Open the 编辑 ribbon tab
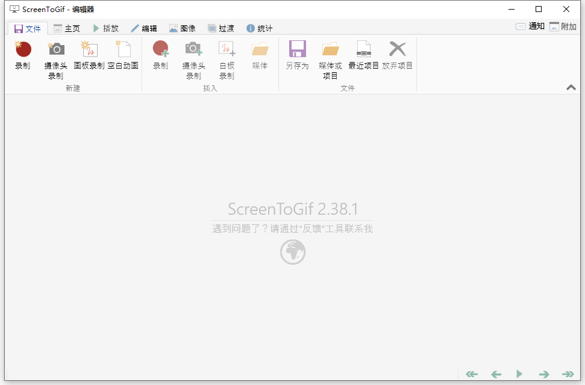Viewport: 585px width, 385px height. [x=144, y=28]
